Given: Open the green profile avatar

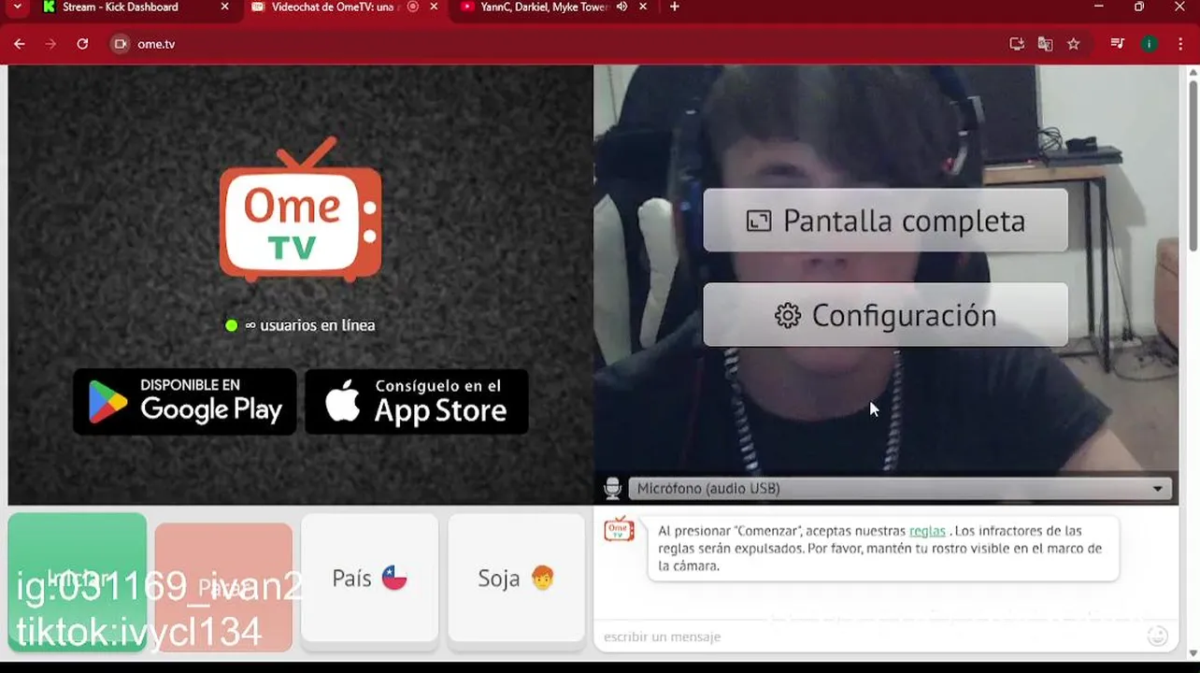Looking at the screenshot, I should [x=1149, y=44].
